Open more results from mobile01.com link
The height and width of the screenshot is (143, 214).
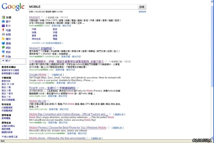point(47,43)
